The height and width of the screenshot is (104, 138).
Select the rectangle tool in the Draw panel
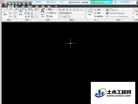(15, 13)
